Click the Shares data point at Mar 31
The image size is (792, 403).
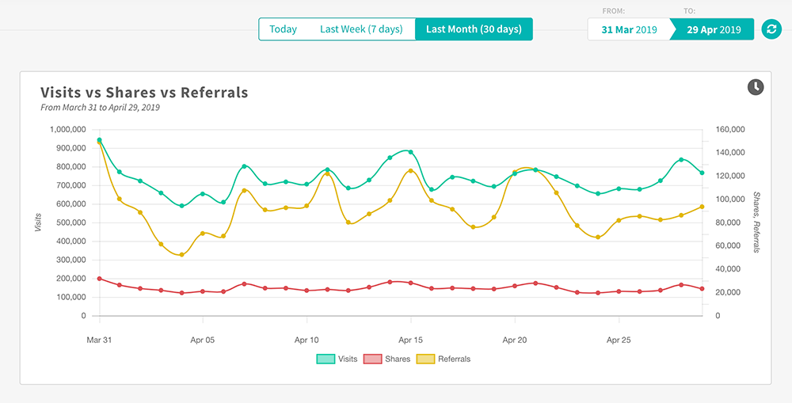[x=99, y=279]
